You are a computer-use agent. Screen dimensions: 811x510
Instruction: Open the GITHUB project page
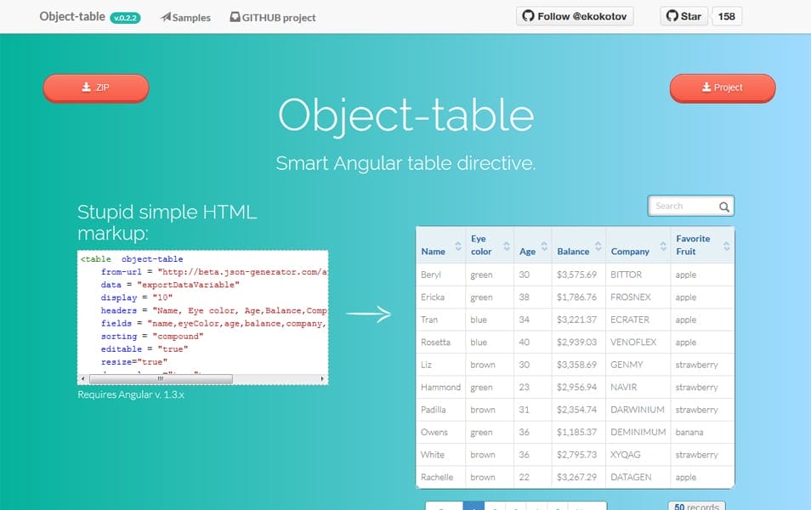pyautogui.click(x=272, y=16)
